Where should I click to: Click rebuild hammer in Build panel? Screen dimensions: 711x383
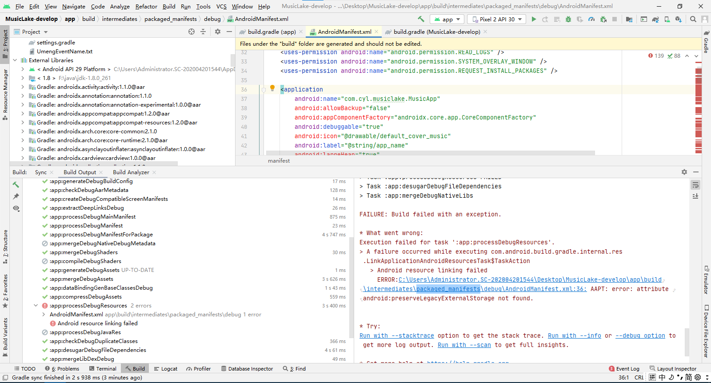(16, 184)
